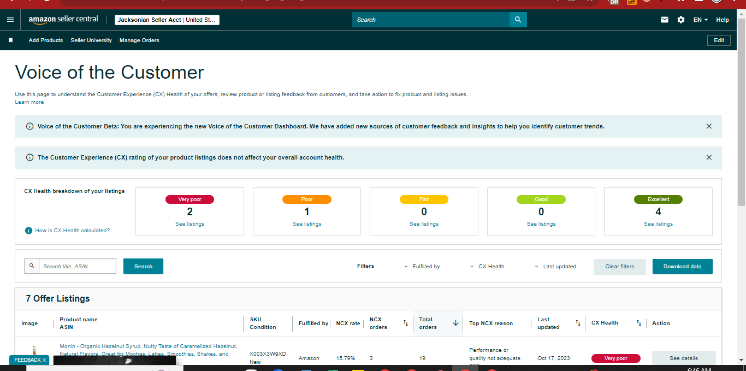Click the magnifier icon in title/ASIN search box
The height and width of the screenshot is (371, 746).
(32, 266)
